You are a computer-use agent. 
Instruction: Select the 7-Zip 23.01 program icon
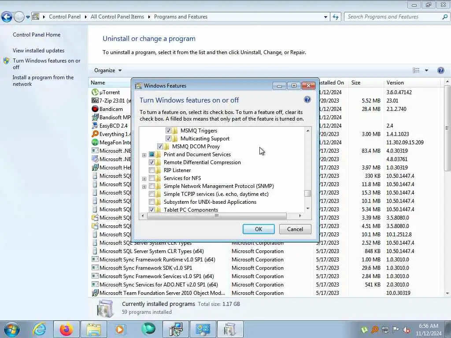95,101
